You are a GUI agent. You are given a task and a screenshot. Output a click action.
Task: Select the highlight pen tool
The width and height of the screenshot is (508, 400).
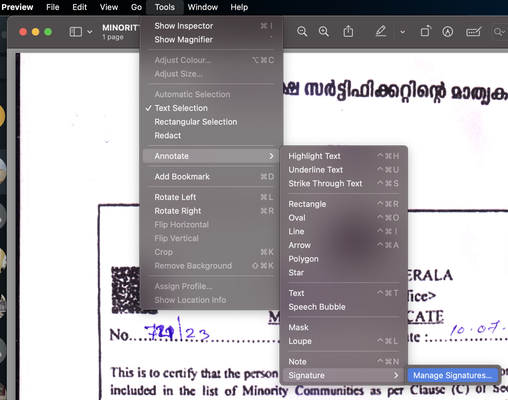[381, 31]
